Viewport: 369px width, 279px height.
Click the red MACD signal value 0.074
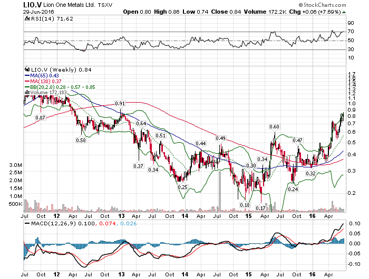tap(108, 223)
